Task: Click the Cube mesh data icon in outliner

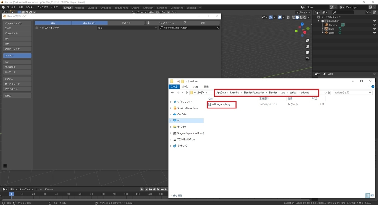Action: [x=340, y=29]
